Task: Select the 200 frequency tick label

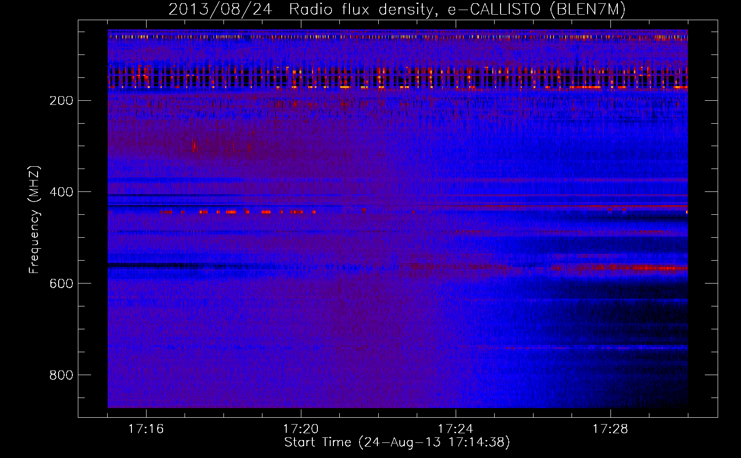Action: coord(61,100)
